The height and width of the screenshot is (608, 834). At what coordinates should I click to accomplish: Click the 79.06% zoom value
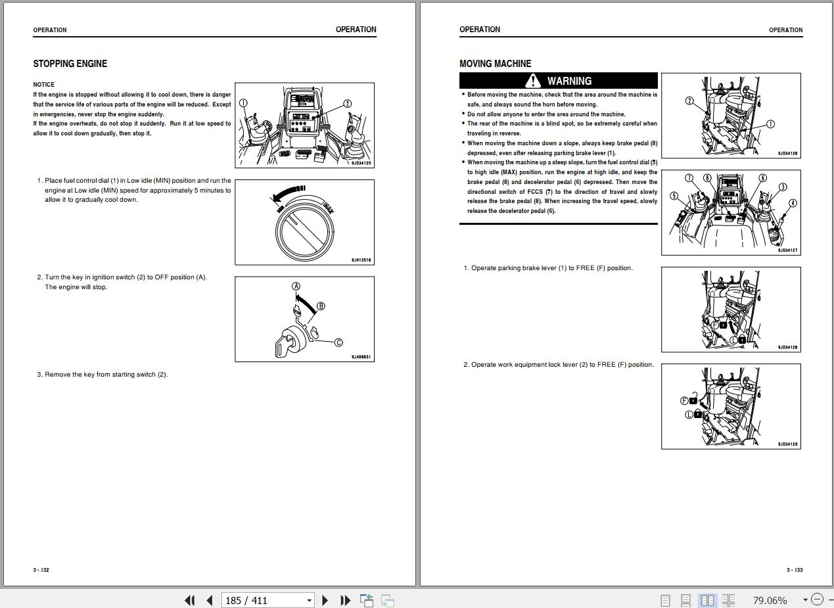tap(770, 600)
